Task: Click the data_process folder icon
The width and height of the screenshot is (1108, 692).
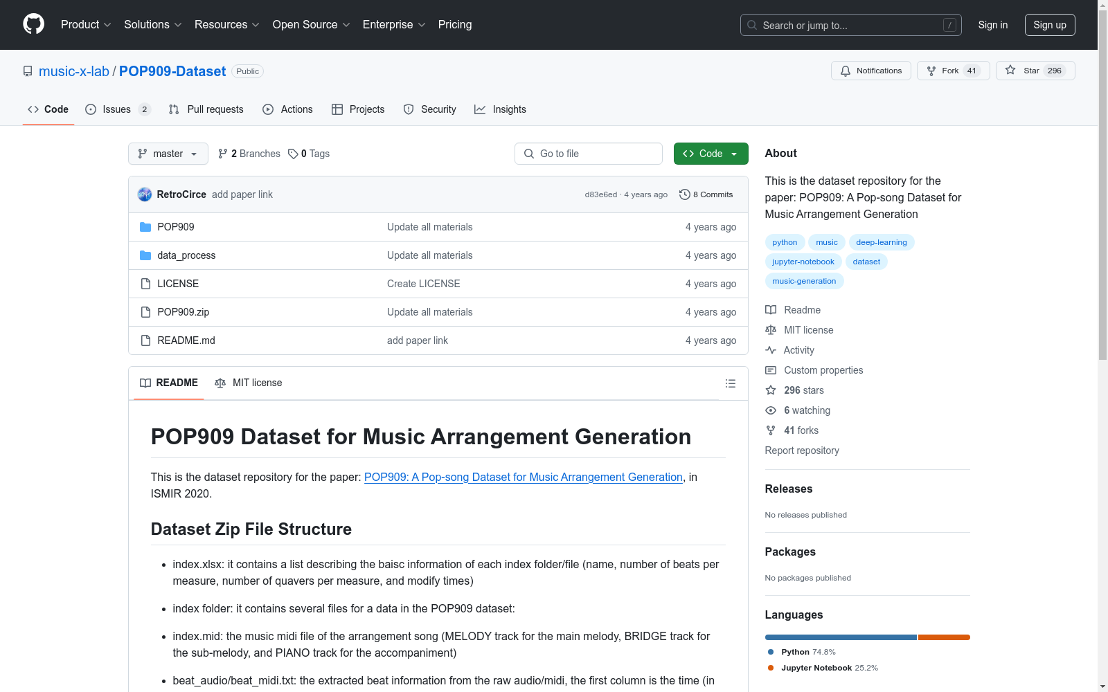Action: (x=145, y=255)
